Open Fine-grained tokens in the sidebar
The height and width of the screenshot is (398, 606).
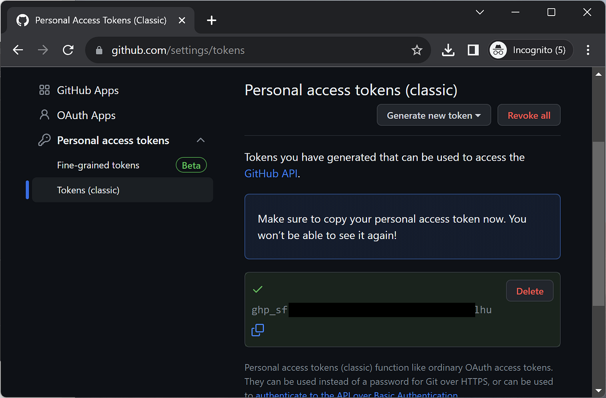coord(98,165)
